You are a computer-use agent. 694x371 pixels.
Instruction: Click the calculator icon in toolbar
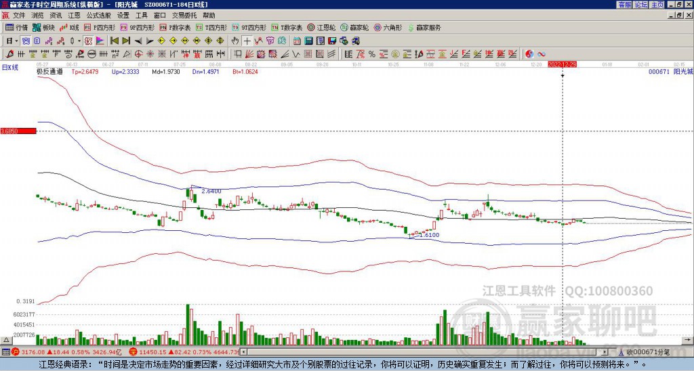click(308, 41)
